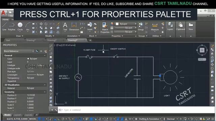Click the customize wrench icon on command line
Viewport: 216px width, 121px height.
coord(56,110)
